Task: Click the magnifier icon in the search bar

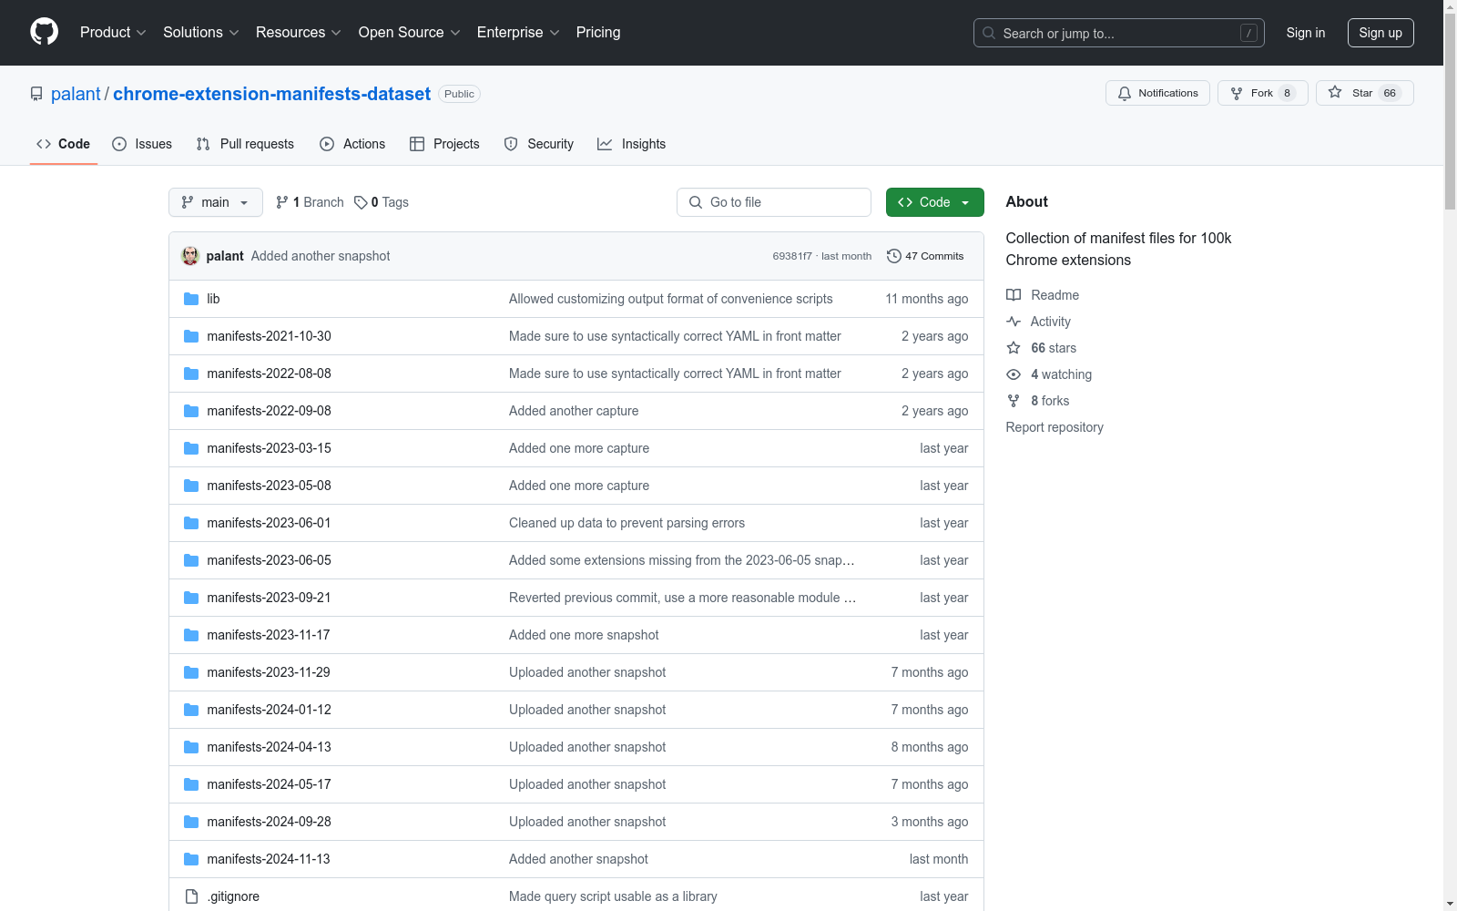Action: (x=989, y=33)
